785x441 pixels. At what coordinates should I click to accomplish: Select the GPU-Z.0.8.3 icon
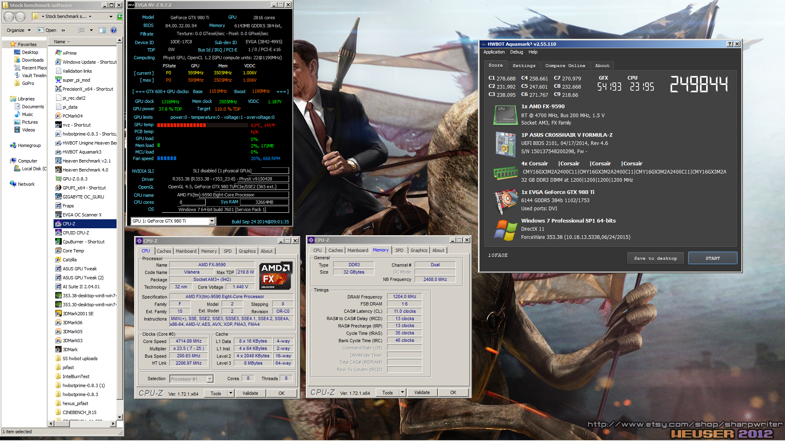pyautogui.click(x=58, y=179)
